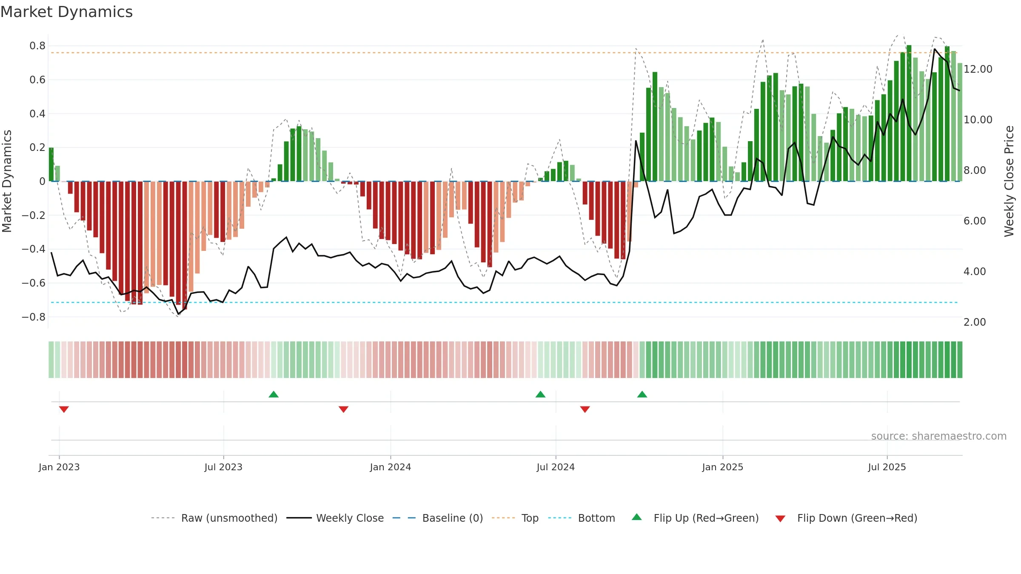This screenshot has width=1021, height=574.
Task: Toggle the Weekly Close legend entry
Action: point(335,518)
